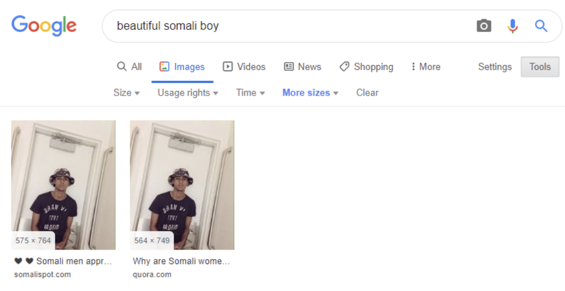Go to the Google logo homepage
The image size is (565, 291).
(44, 25)
